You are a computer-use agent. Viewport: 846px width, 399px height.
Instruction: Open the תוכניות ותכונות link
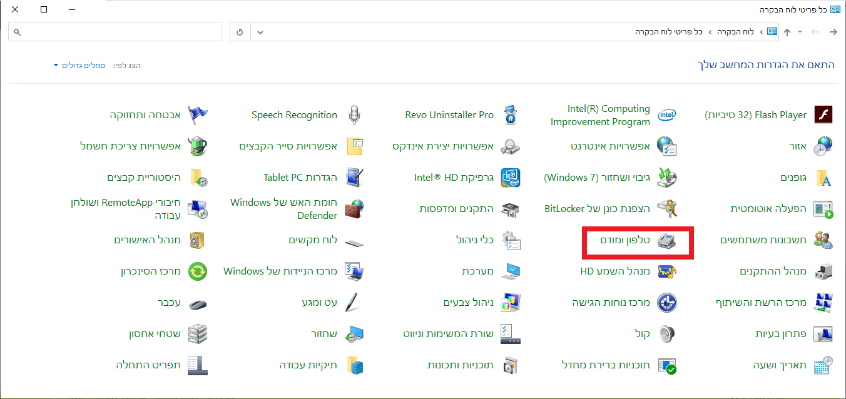[x=461, y=365]
